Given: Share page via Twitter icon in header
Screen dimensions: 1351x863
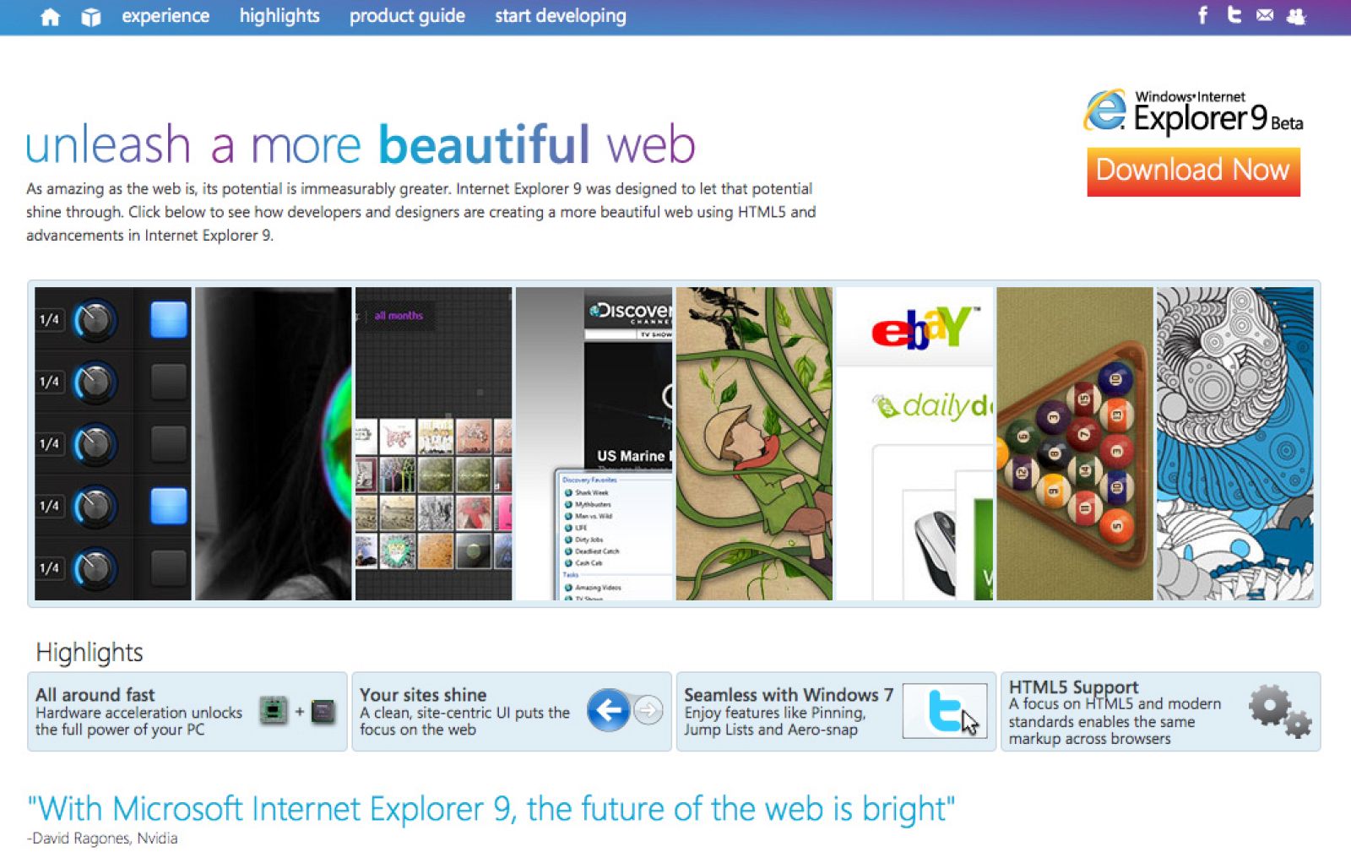Looking at the screenshot, I should click(x=1234, y=15).
